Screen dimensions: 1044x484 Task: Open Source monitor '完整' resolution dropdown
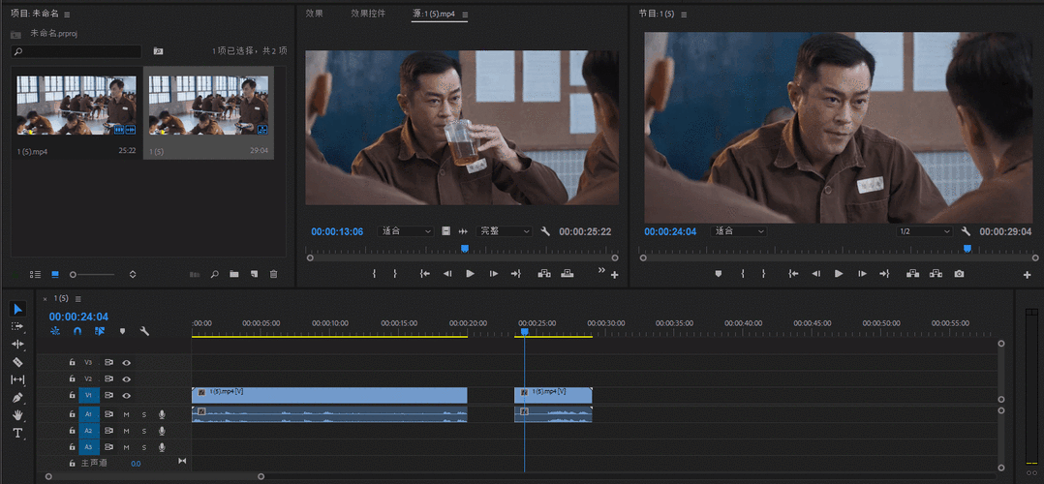pyautogui.click(x=506, y=231)
